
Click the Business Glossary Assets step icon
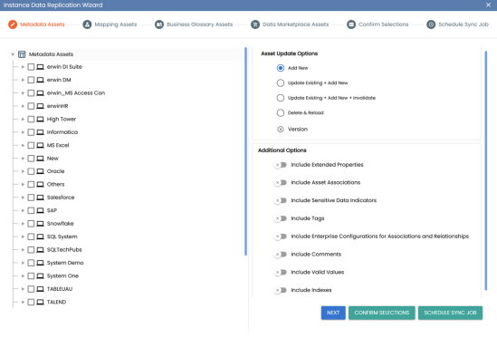click(159, 24)
